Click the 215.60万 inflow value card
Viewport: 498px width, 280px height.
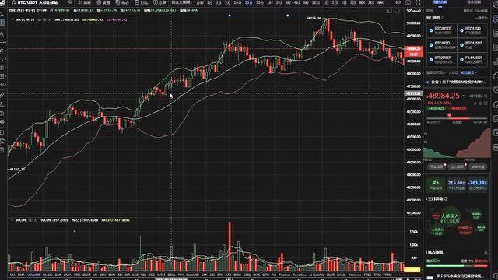457,185
